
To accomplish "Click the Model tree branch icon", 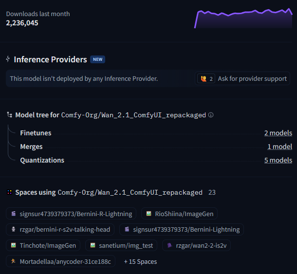I will tap(9, 115).
